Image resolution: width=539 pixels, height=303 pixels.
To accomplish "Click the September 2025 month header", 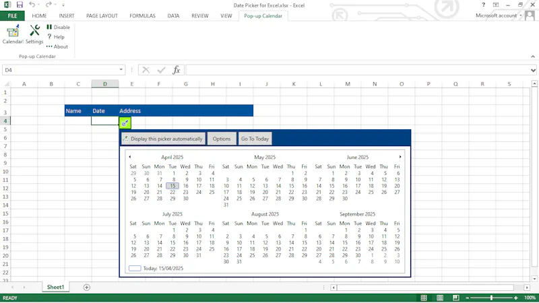I will point(358,214).
